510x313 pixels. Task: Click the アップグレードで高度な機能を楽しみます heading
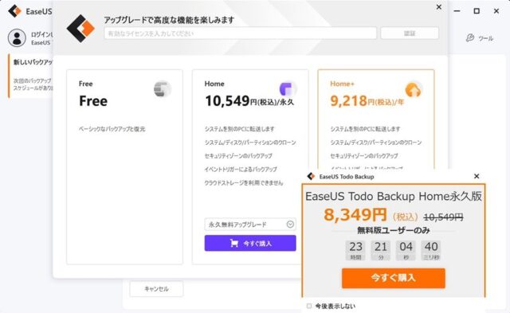click(169, 20)
